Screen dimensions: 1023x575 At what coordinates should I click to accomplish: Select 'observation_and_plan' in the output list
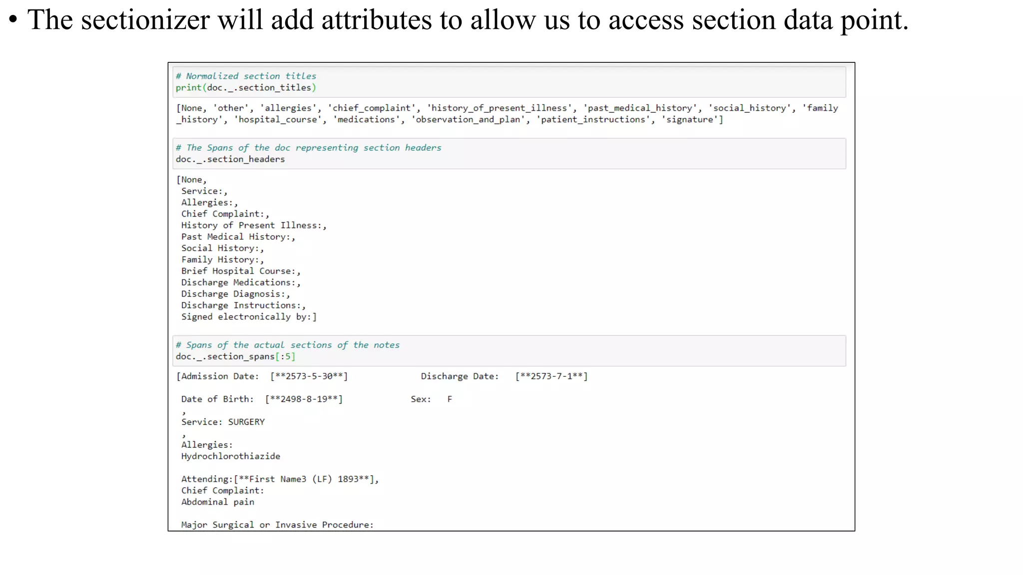pos(468,119)
